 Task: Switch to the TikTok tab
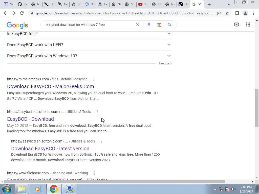pos(183,4)
